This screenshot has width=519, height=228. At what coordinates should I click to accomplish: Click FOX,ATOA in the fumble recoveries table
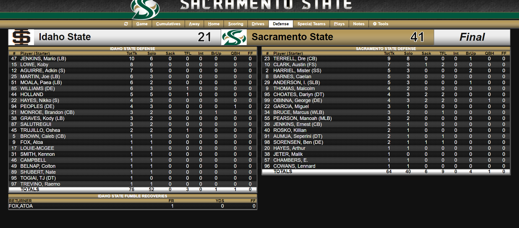click(21, 206)
